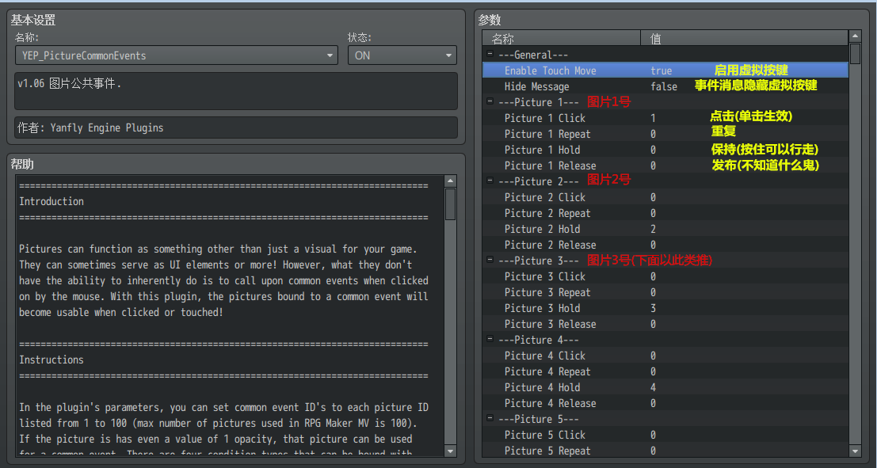Viewport: 877px width, 468px height.
Task: Select the Picture 3 Repeat row
Action: tap(665, 292)
